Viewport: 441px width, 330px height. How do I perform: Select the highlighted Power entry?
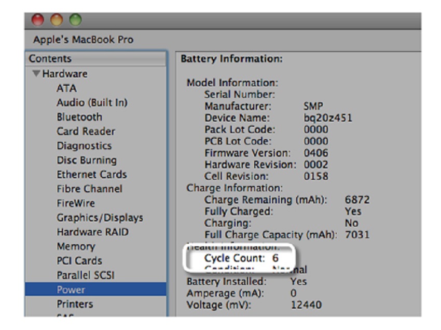point(95,289)
